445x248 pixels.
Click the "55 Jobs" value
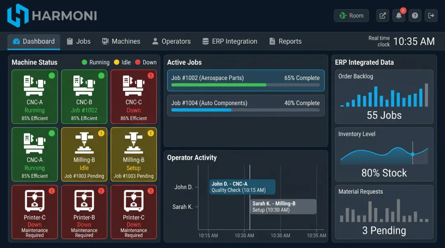coord(384,115)
